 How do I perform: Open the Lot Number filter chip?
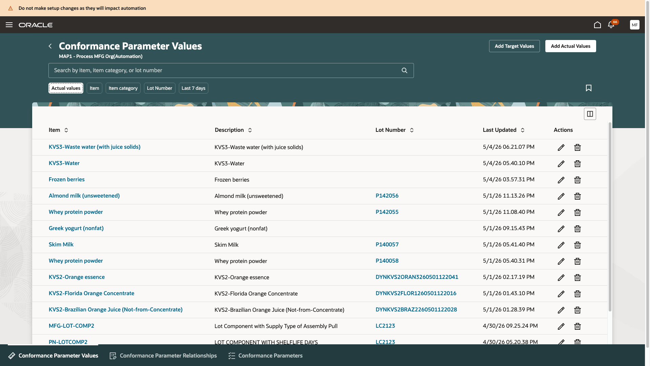click(x=160, y=88)
